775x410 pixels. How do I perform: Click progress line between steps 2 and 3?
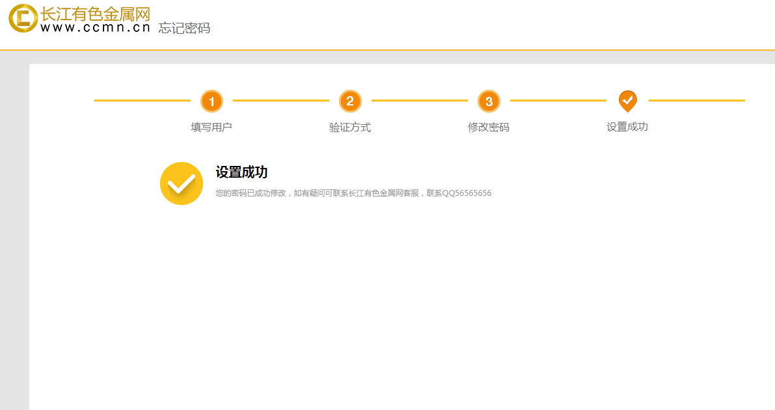point(419,101)
